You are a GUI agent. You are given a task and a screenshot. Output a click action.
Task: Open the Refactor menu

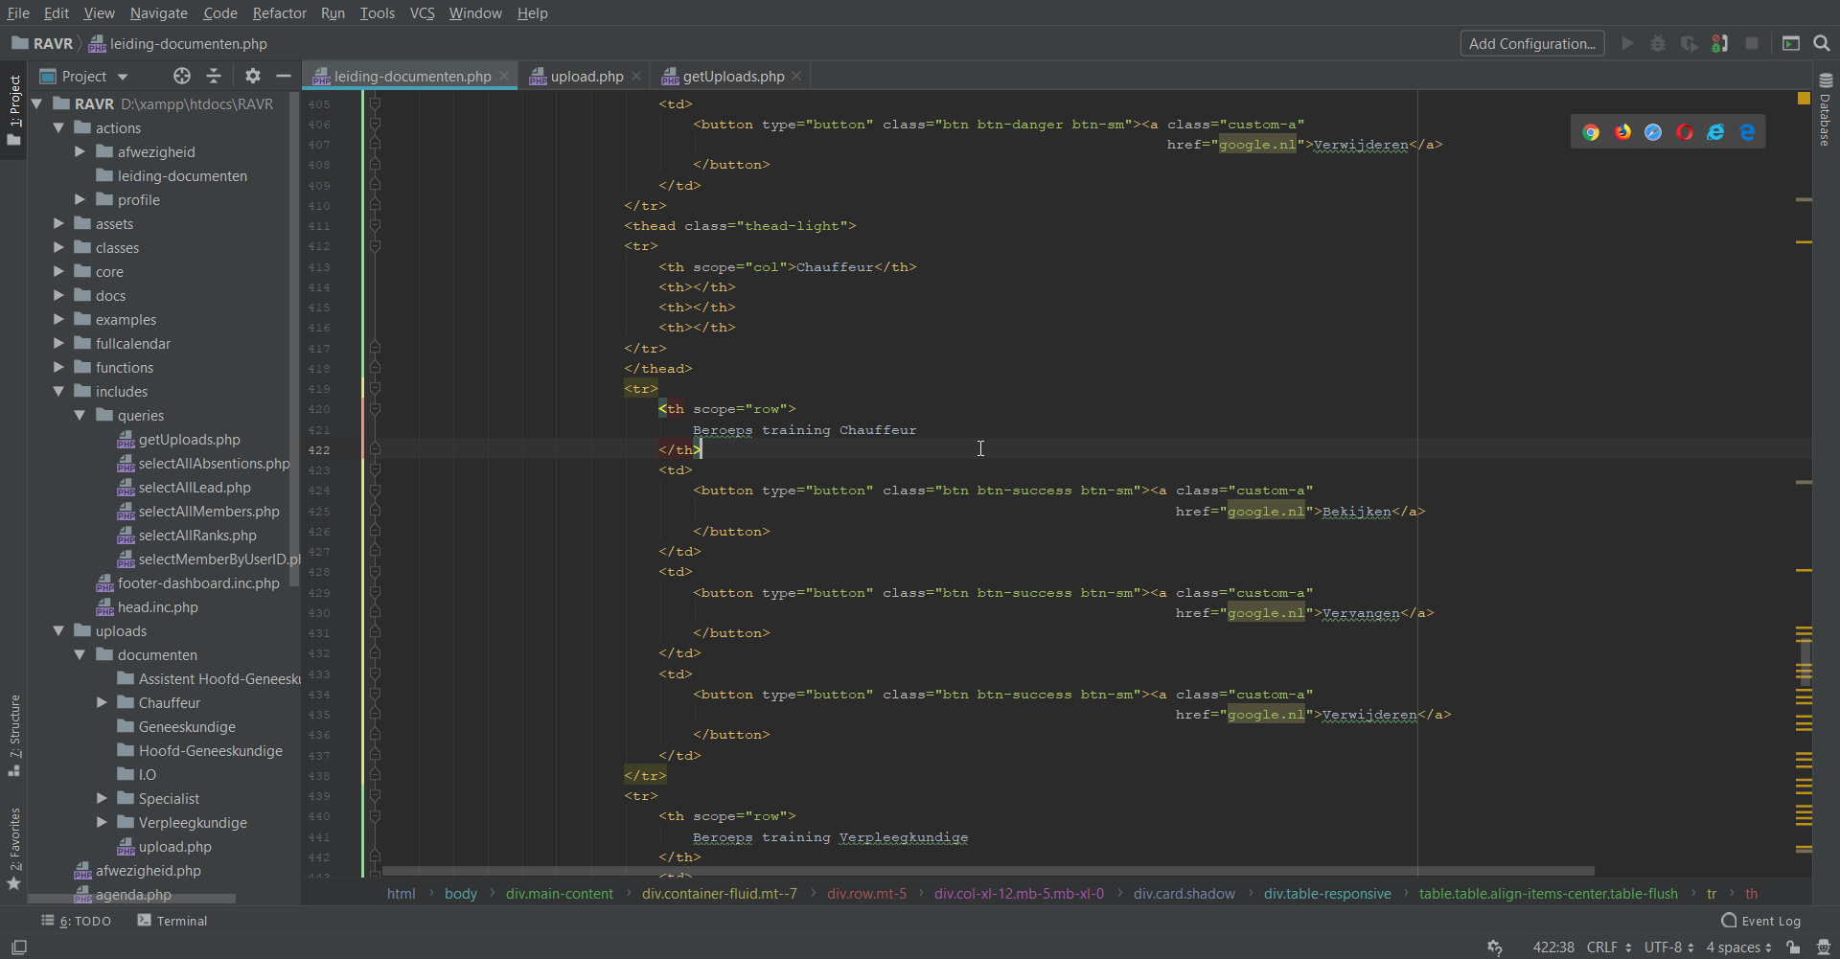[x=279, y=13]
